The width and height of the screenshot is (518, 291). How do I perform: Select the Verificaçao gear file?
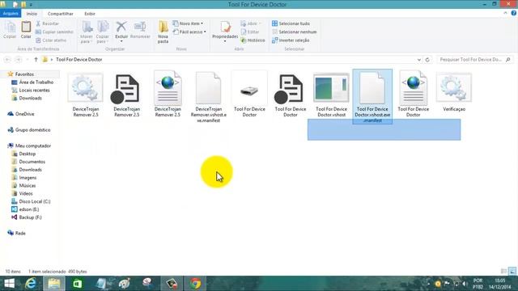(x=454, y=91)
